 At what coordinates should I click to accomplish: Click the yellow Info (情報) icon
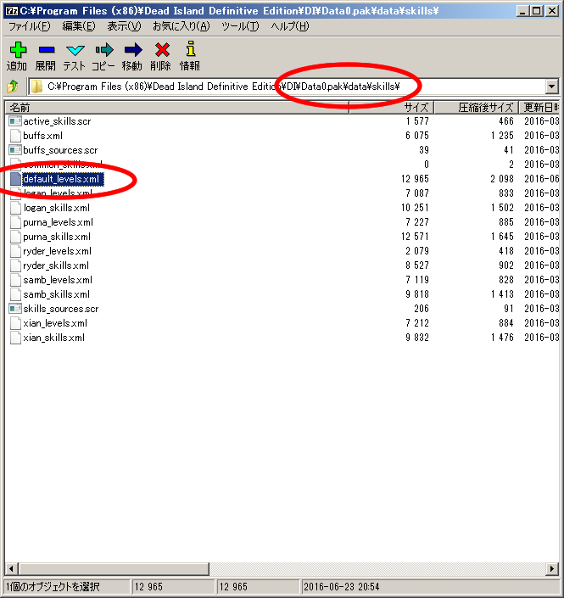[190, 49]
